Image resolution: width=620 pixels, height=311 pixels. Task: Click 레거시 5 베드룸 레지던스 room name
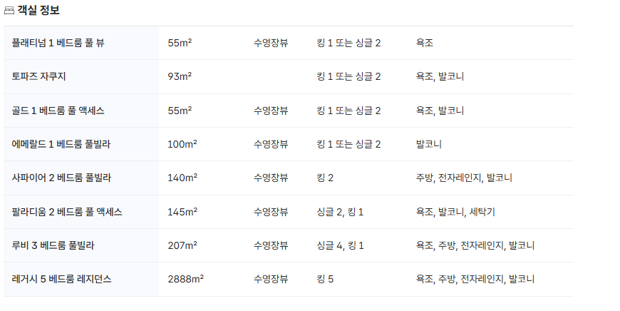(62, 279)
